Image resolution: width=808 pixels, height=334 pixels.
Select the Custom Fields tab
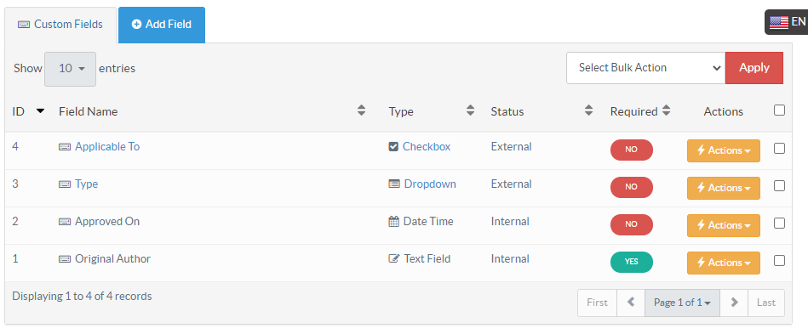click(x=60, y=25)
